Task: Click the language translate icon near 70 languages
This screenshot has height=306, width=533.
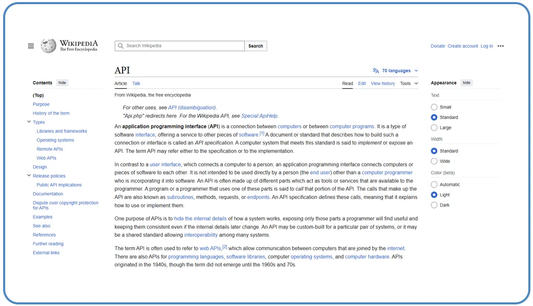Action: [375, 70]
